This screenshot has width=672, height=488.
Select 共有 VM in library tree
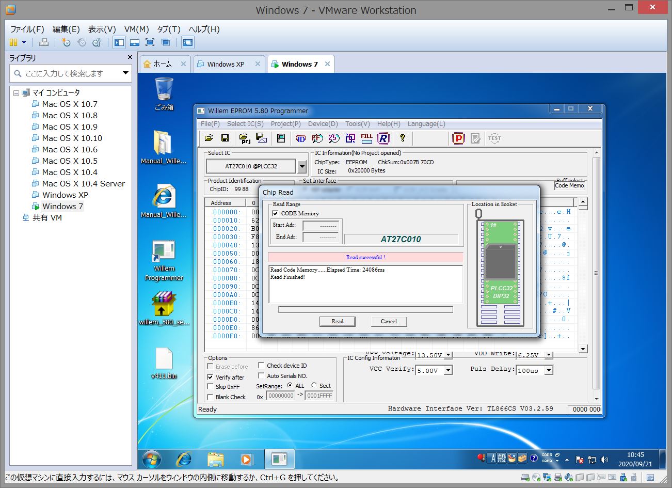tap(47, 217)
